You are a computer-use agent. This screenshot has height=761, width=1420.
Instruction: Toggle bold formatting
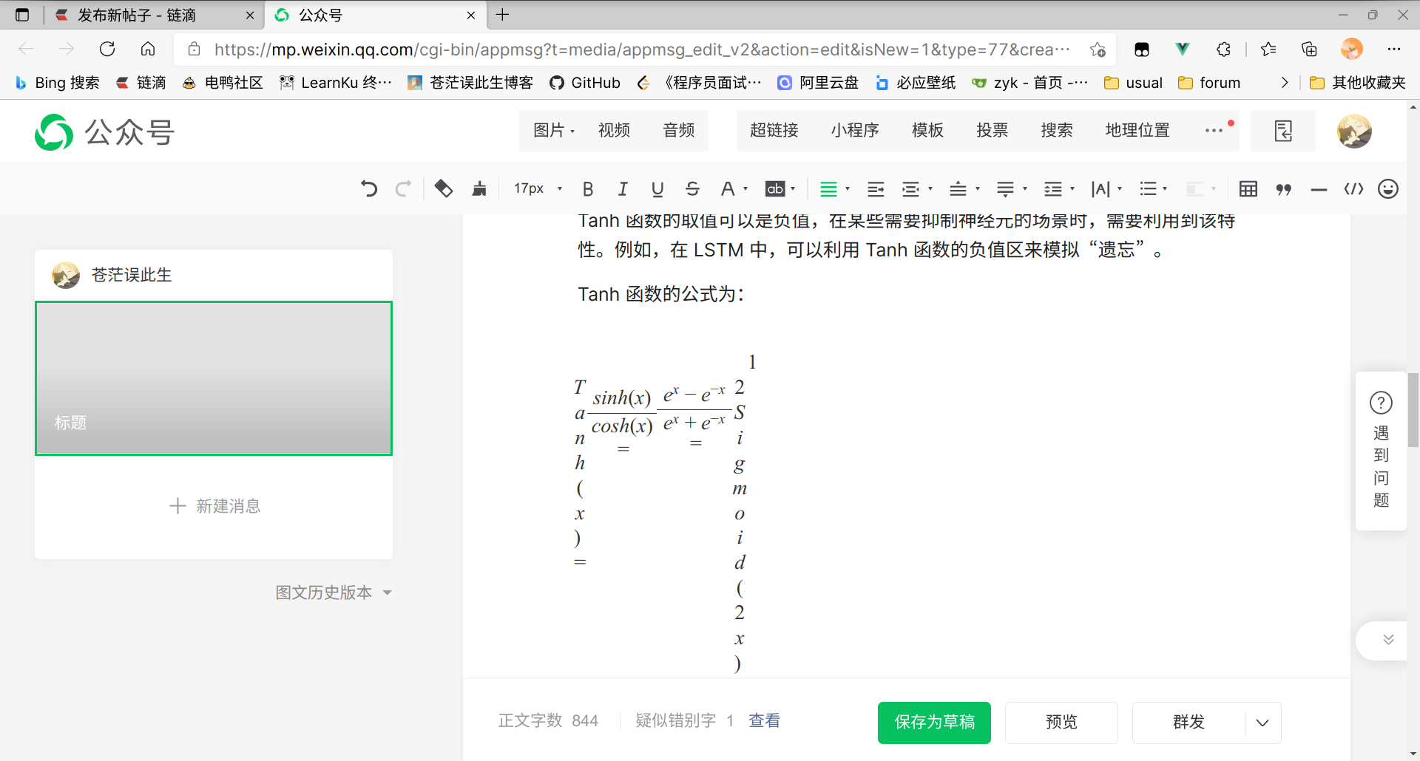[x=588, y=188]
